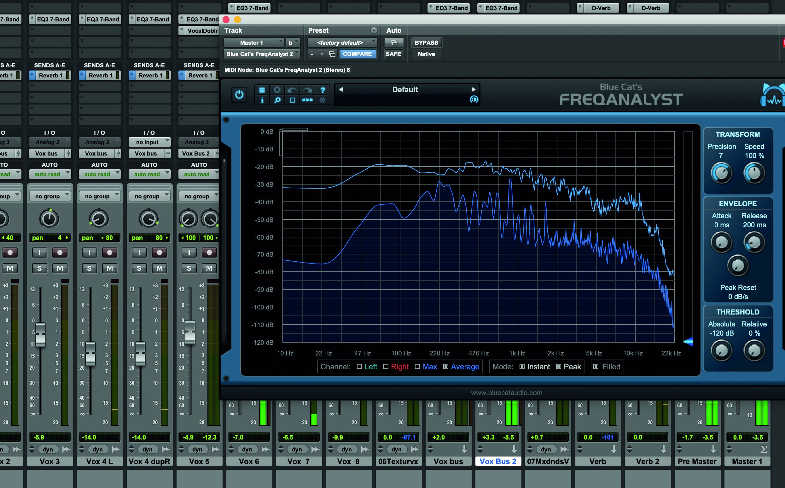Click the info 'i' icon
The height and width of the screenshot is (488, 785).
[x=262, y=100]
